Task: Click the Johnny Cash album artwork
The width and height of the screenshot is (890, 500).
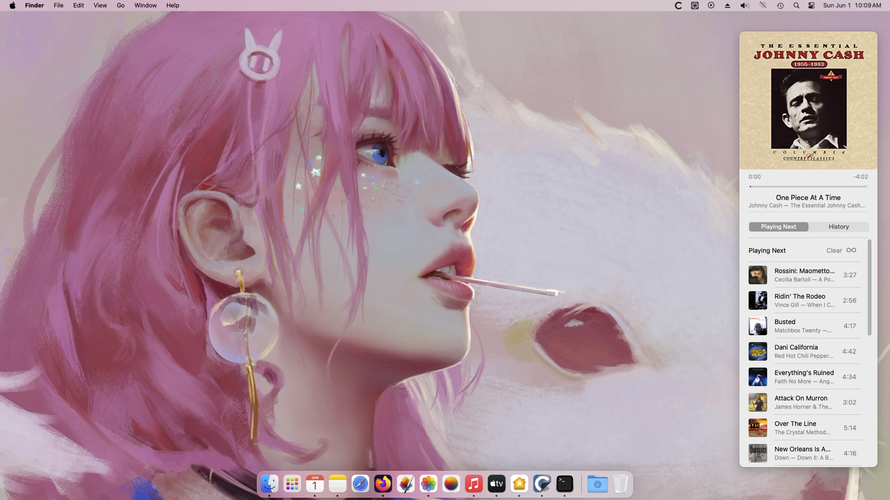Action: pos(808,100)
